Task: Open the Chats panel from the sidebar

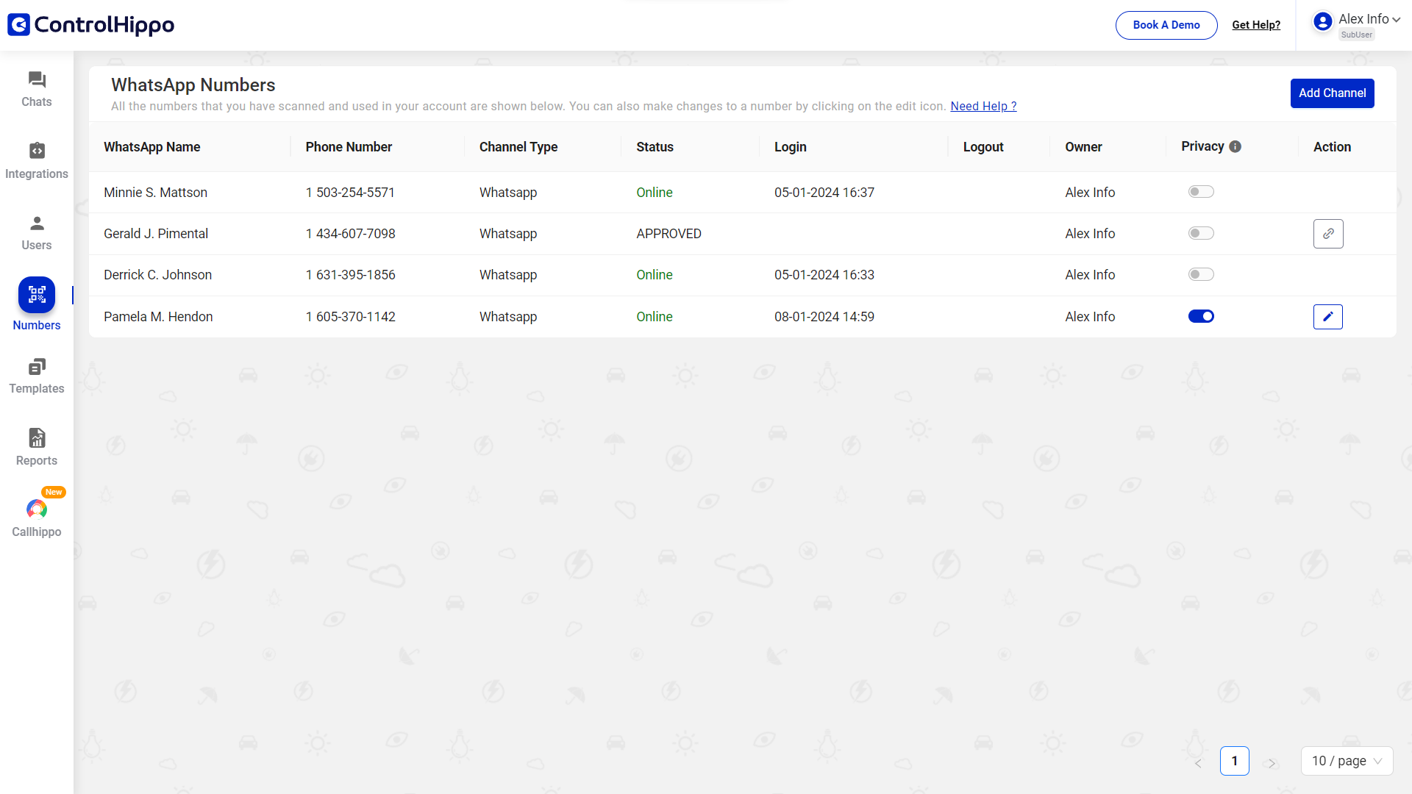Action: [x=36, y=88]
